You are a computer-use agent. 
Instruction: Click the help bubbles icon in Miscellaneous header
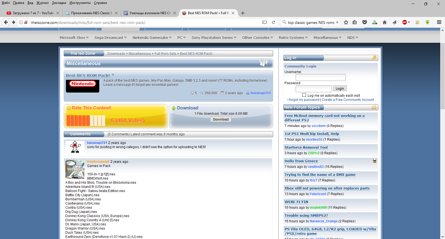[263, 63]
